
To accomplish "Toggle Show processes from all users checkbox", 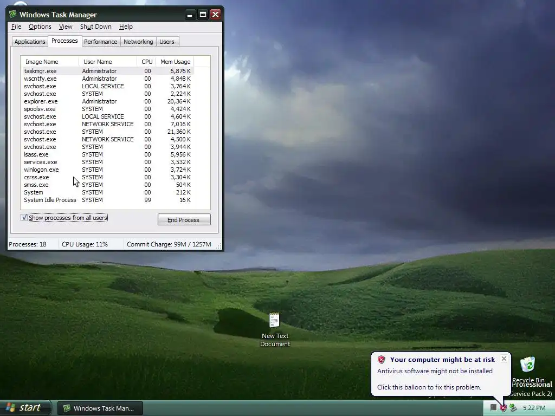I will pos(24,218).
